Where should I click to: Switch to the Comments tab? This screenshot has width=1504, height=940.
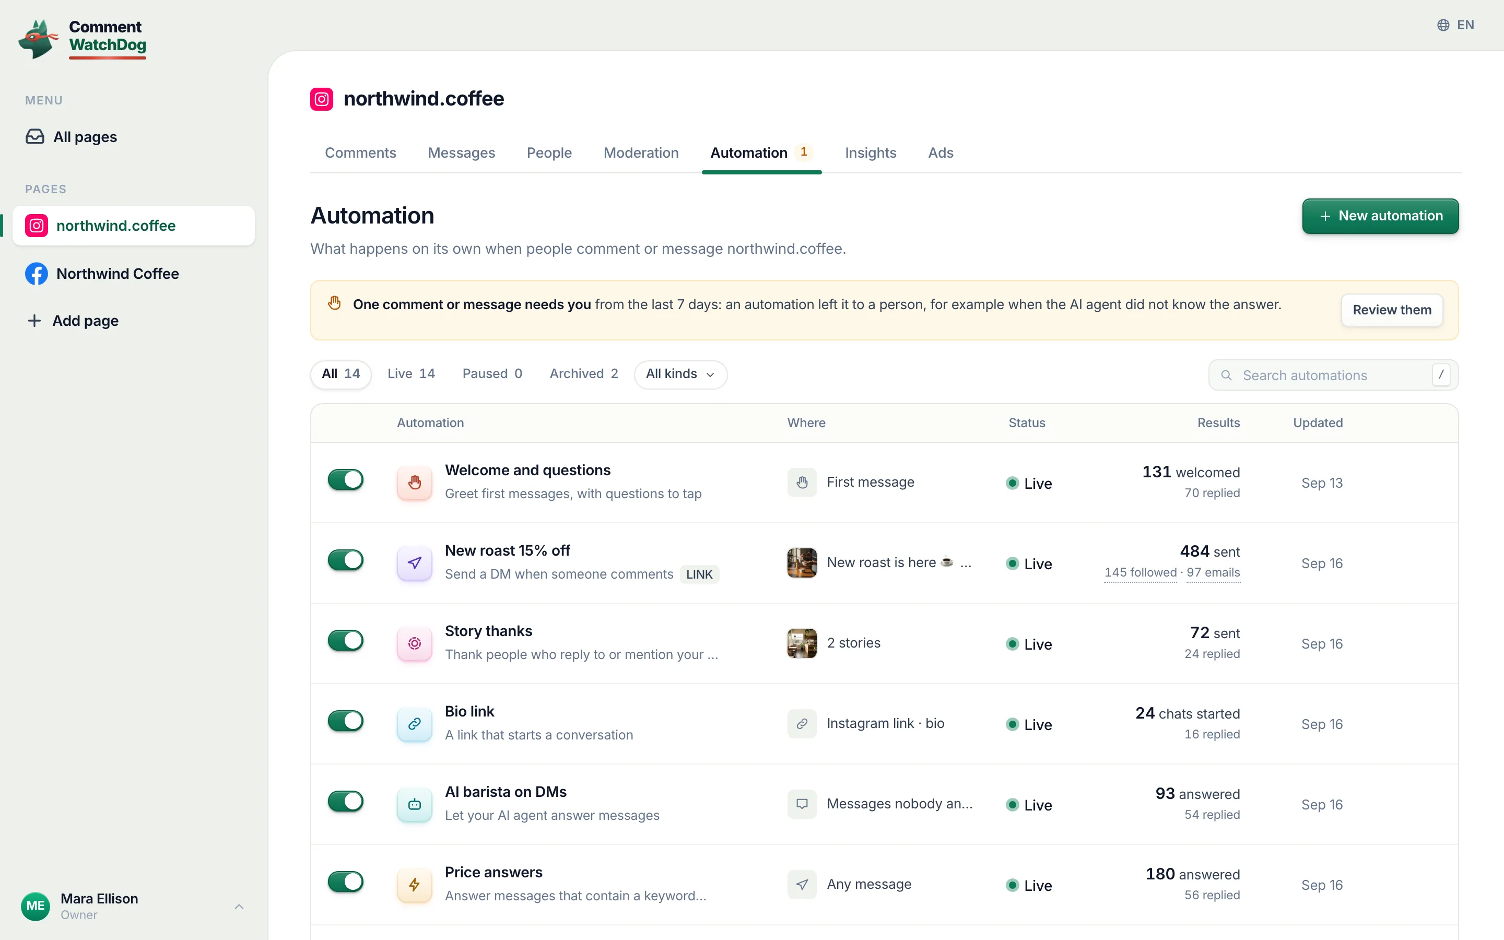click(360, 153)
